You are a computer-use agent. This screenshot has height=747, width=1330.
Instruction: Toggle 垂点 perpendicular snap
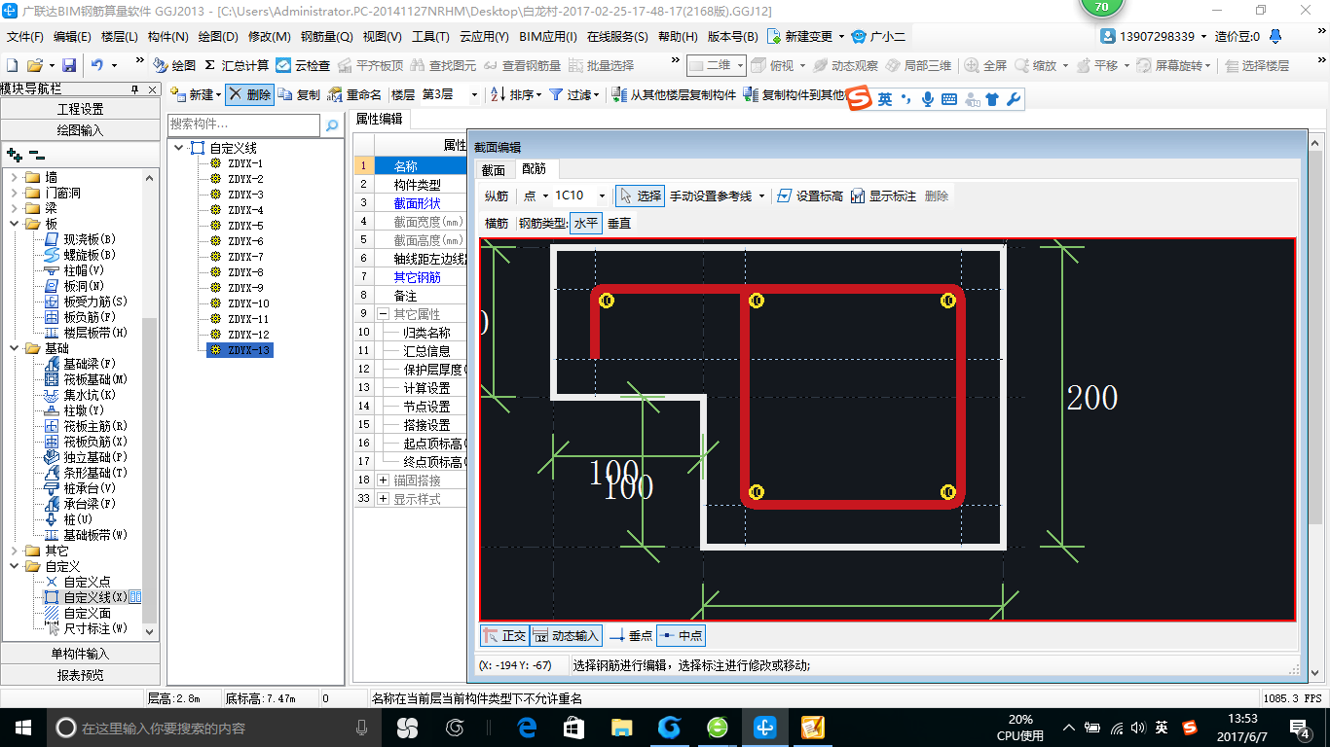coord(631,635)
